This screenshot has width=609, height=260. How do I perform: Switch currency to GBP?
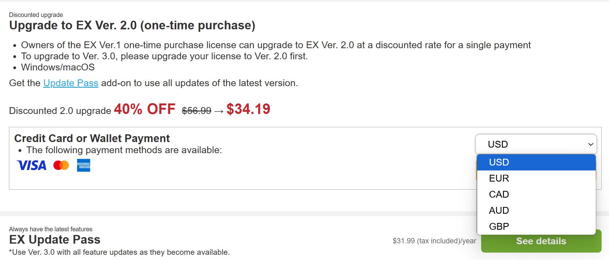[x=536, y=226]
